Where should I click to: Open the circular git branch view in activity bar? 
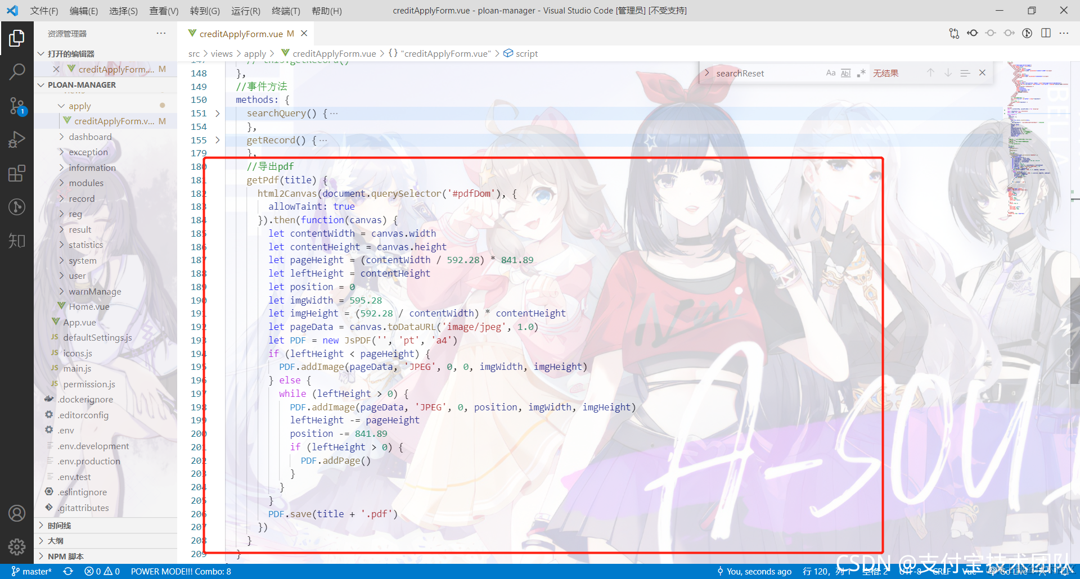coord(17,207)
